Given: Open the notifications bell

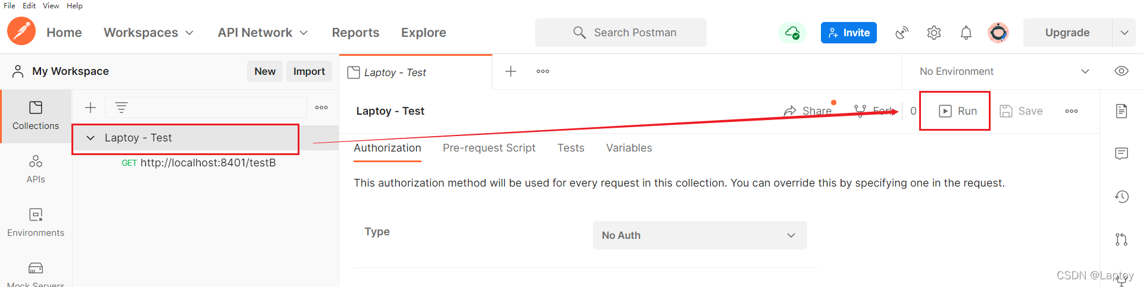Looking at the screenshot, I should pyautogui.click(x=966, y=33).
